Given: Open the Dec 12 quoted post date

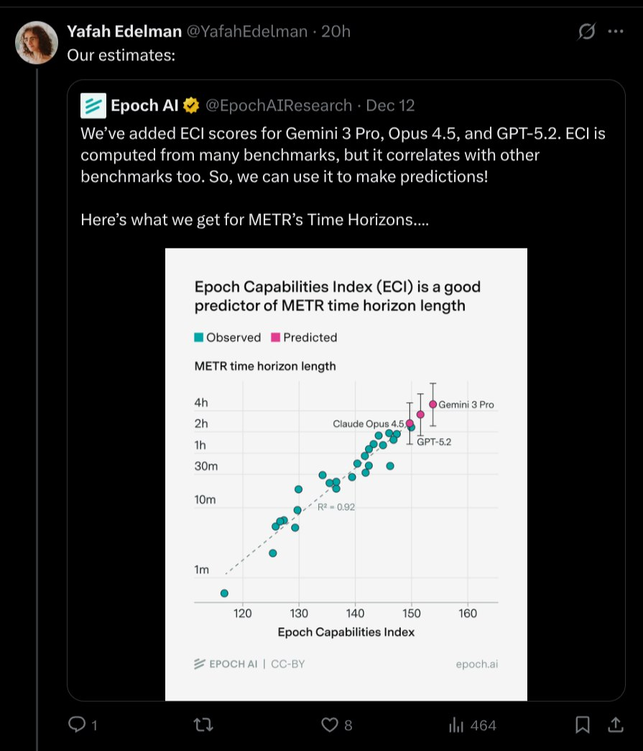Looking at the screenshot, I should 390,106.
